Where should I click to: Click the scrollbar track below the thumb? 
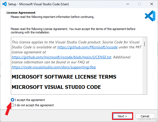pos(145,70)
